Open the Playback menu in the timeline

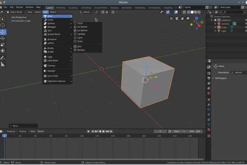[x=11, y=131]
